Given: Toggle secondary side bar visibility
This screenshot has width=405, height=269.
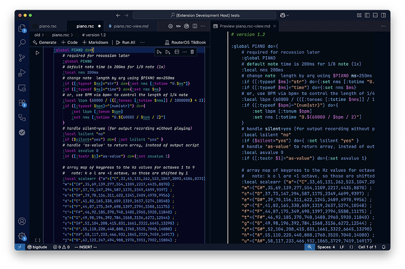Looking at the screenshot, I should 383,15.
